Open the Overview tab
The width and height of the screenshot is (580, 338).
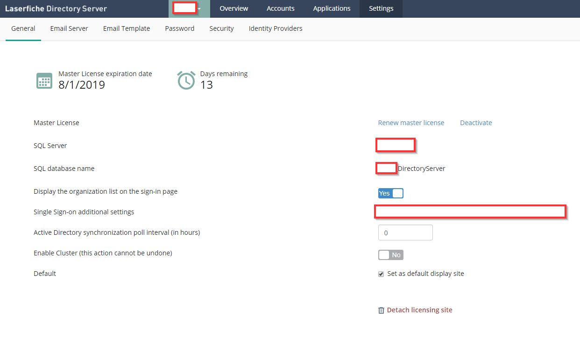(234, 9)
